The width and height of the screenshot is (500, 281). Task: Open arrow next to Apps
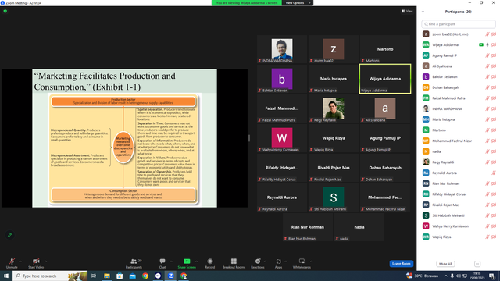(286, 261)
